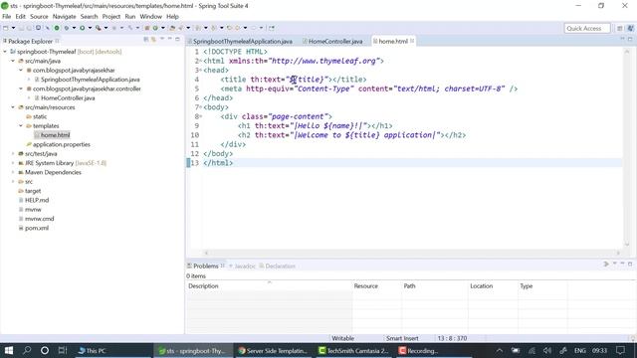The width and height of the screenshot is (637, 358).
Task: Collapse the src/main/resources folder
Action: 13,107
